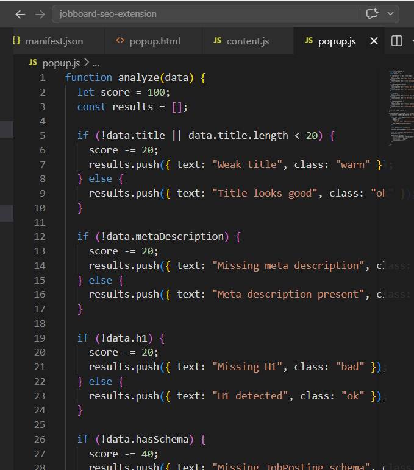The height and width of the screenshot is (470, 414).
Task: Click the HTML icon on popup.html tab
Action: (120, 41)
